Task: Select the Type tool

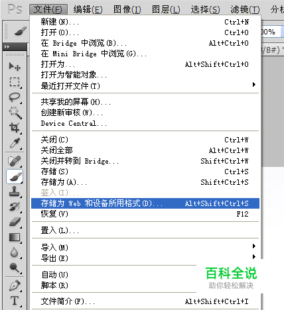Action: [x=15, y=301]
